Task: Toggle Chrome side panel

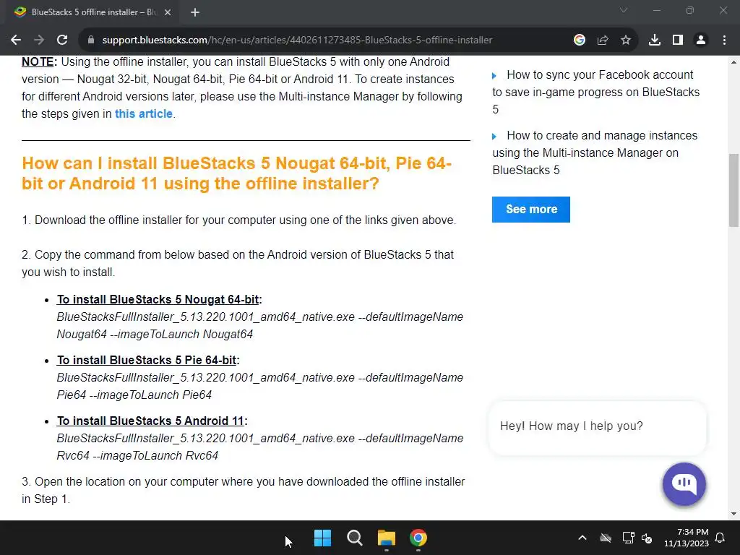Action: pos(678,40)
